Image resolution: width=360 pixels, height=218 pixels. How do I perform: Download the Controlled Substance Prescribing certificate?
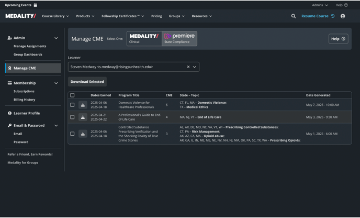click(83, 134)
